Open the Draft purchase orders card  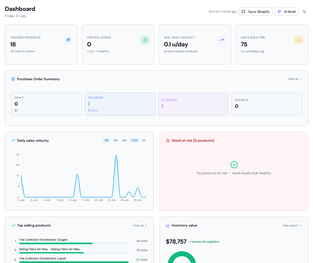[x=47, y=104]
